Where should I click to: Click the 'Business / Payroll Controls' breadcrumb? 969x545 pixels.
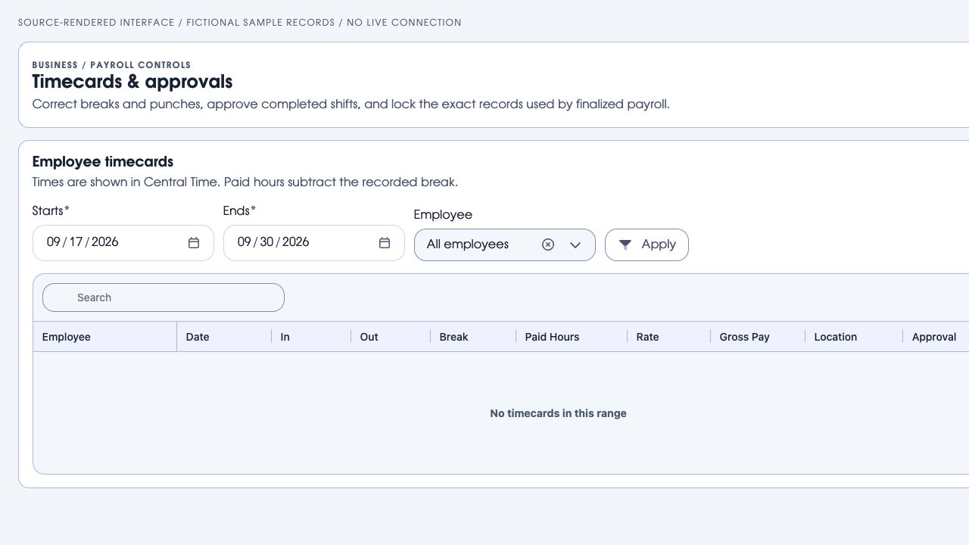pyautogui.click(x=111, y=65)
